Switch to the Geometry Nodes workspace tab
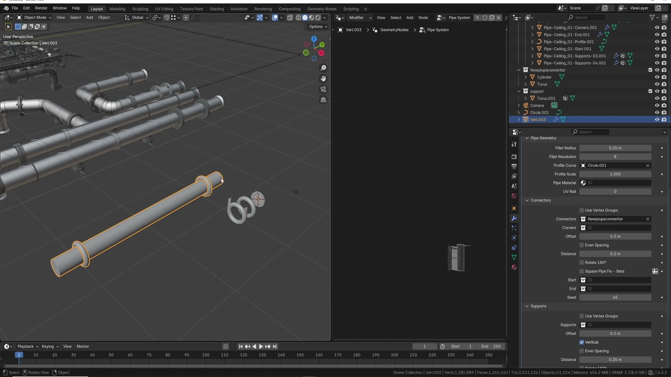 coord(322,9)
